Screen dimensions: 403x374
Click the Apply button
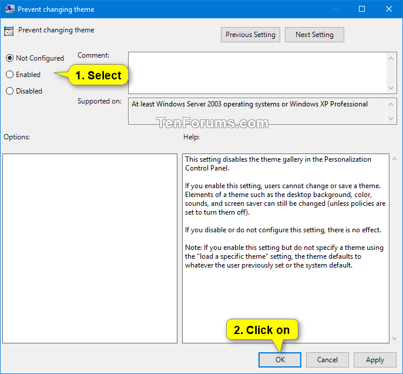(375, 360)
